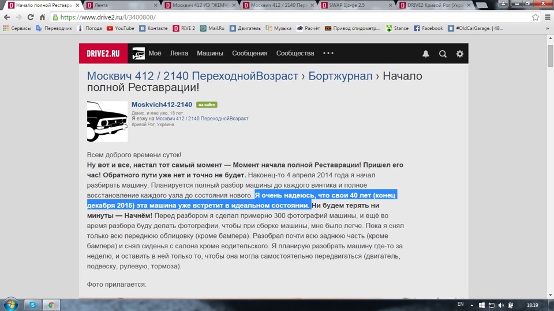Bookmark this page with the star icon
Screen dimensions: 554x311
coord(536,17)
